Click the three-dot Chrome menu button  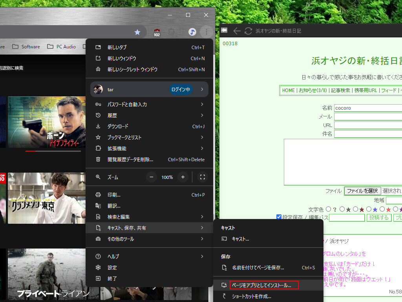pyautogui.click(x=206, y=32)
